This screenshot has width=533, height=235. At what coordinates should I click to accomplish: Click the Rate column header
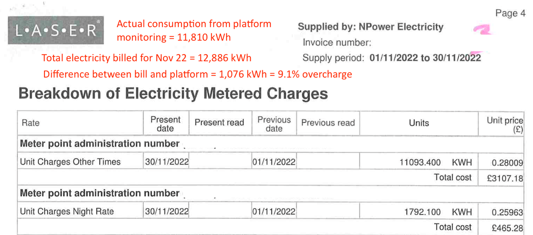click(31, 123)
